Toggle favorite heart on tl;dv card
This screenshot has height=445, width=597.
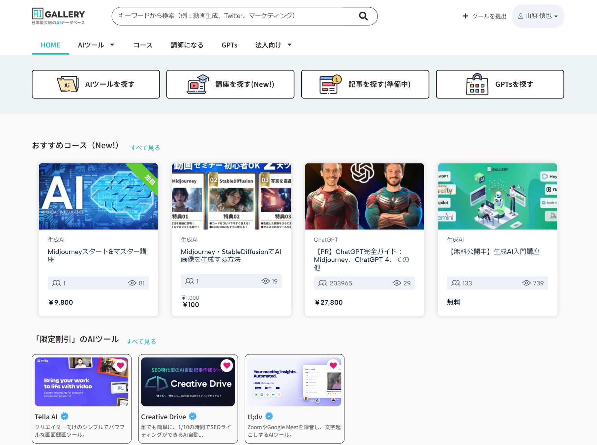click(333, 365)
